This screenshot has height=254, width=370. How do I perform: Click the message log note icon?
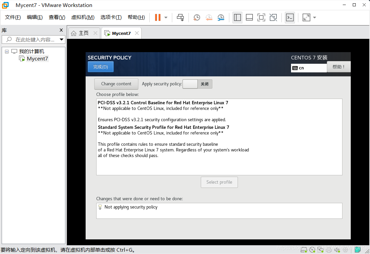(357, 249)
